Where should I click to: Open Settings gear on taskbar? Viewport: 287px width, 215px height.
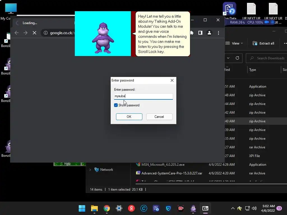tap(119, 208)
